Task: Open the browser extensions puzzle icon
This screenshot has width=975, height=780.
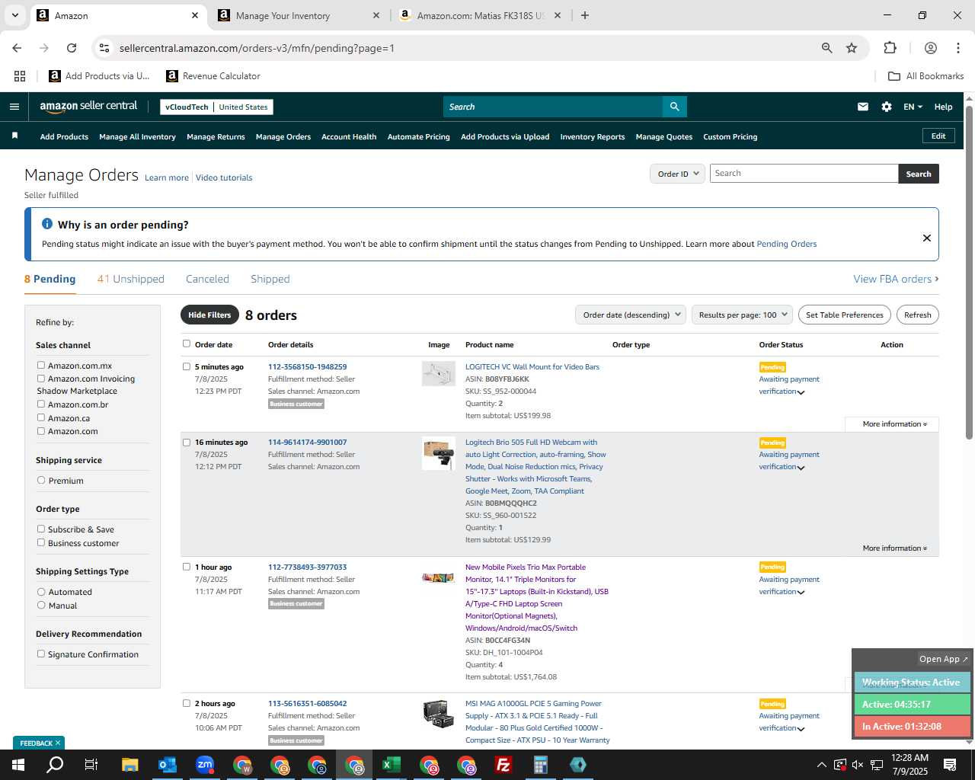Action: tap(890, 48)
